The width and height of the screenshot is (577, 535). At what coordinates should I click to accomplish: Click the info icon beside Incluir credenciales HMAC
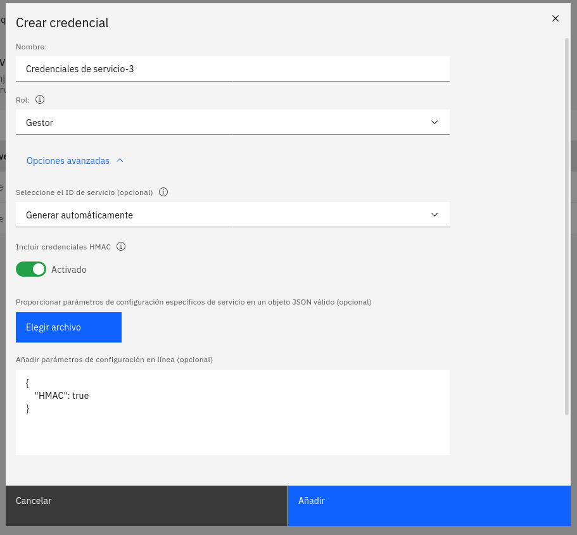pos(121,246)
